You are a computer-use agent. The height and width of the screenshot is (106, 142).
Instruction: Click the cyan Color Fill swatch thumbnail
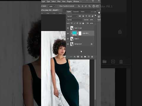tap(75, 33)
